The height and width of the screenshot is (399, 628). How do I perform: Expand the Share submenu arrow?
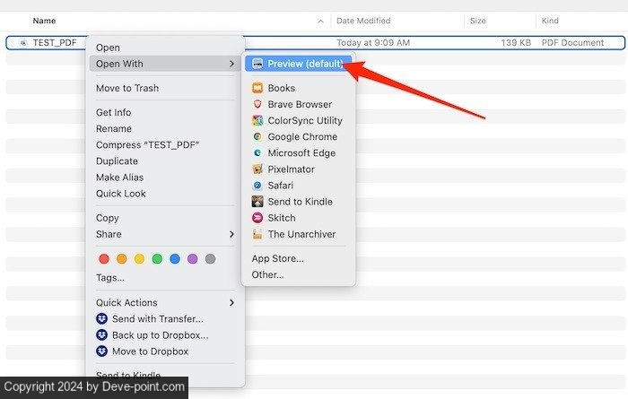point(231,234)
